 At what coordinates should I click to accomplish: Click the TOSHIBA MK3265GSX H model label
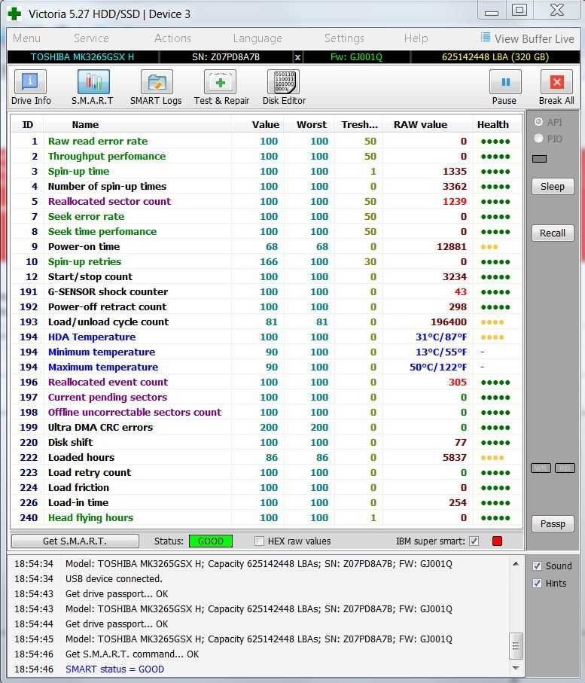point(82,57)
